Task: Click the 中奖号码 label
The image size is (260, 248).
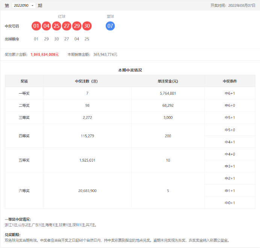Action: pyautogui.click(x=12, y=26)
